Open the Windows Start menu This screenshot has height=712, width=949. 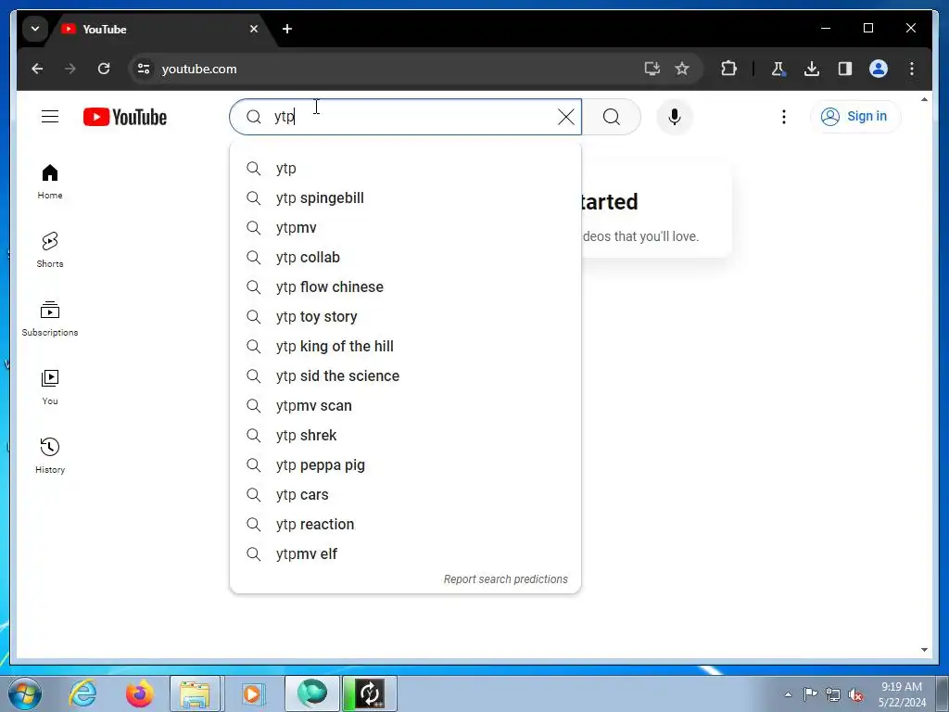(25, 693)
